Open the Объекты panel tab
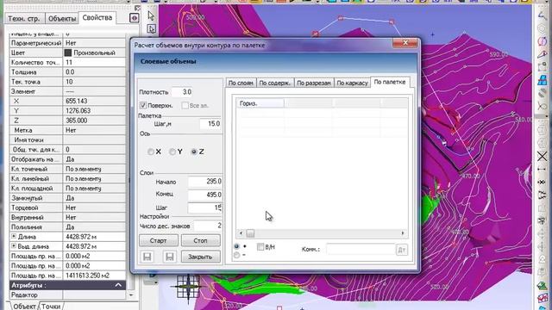The image size is (552, 310). 62,18
